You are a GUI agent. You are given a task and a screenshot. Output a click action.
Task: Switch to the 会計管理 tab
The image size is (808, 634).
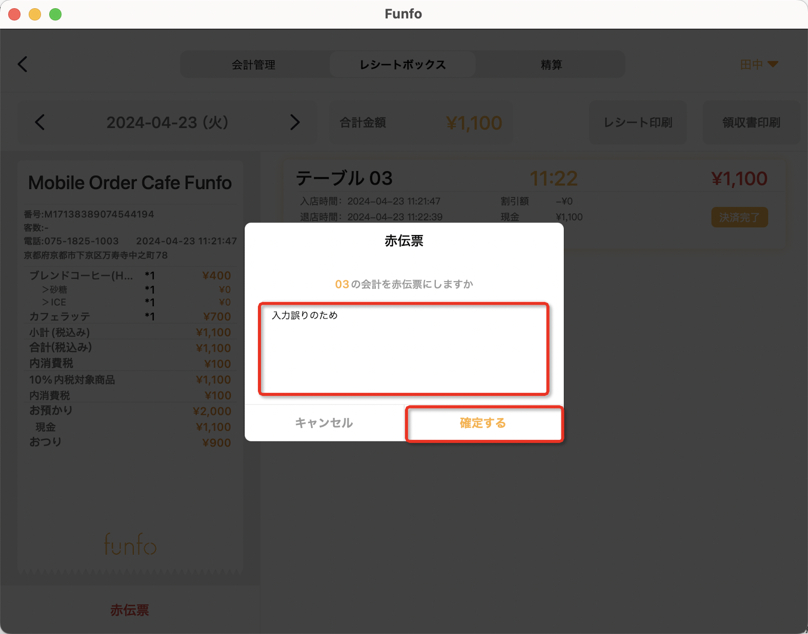[x=254, y=65]
